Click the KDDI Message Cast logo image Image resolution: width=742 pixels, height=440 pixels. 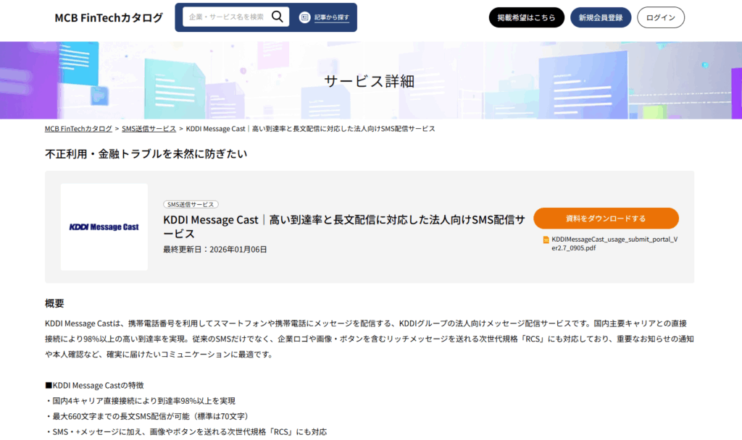104,227
